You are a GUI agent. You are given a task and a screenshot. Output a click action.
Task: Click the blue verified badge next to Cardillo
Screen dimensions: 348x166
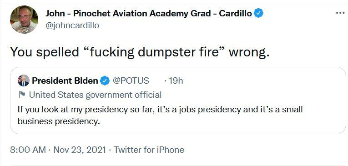(x=258, y=13)
